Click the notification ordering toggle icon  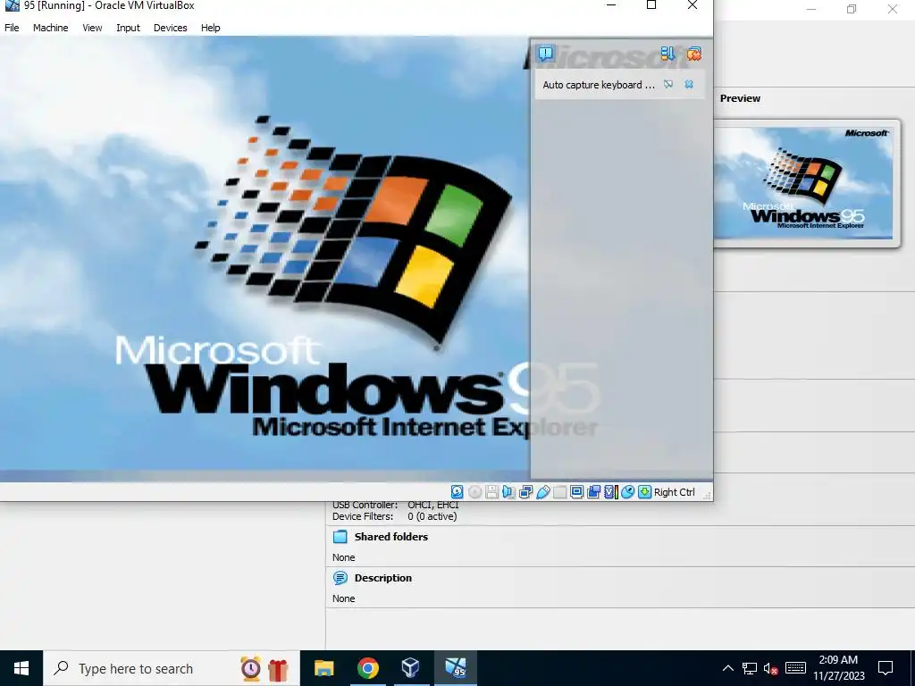tap(667, 54)
